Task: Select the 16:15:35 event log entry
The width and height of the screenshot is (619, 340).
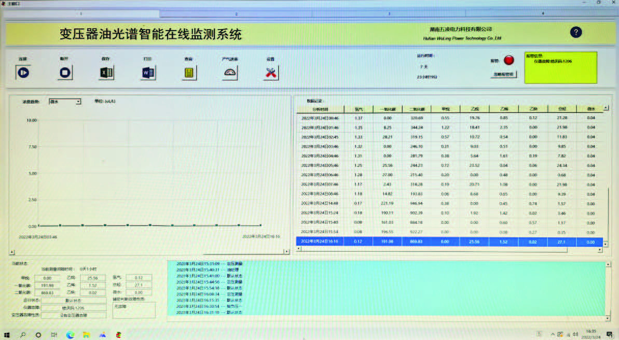Action: click(x=209, y=300)
